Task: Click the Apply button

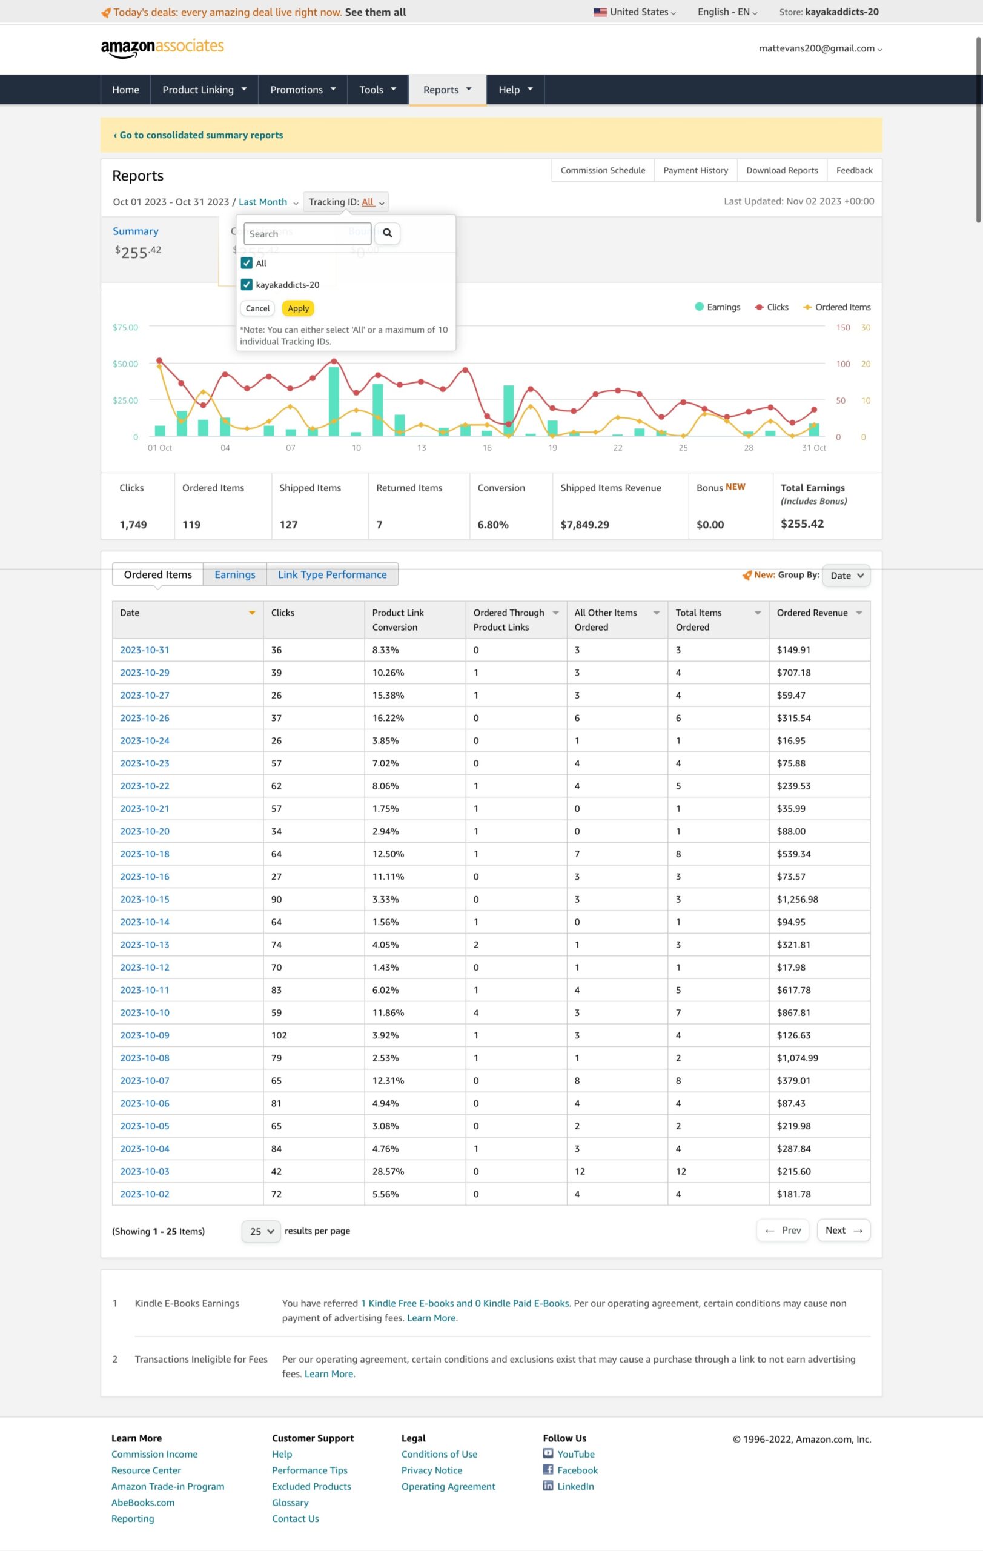Action: [298, 308]
